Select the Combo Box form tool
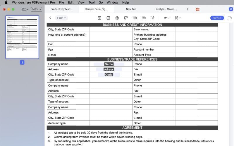 (x=126, y=18)
